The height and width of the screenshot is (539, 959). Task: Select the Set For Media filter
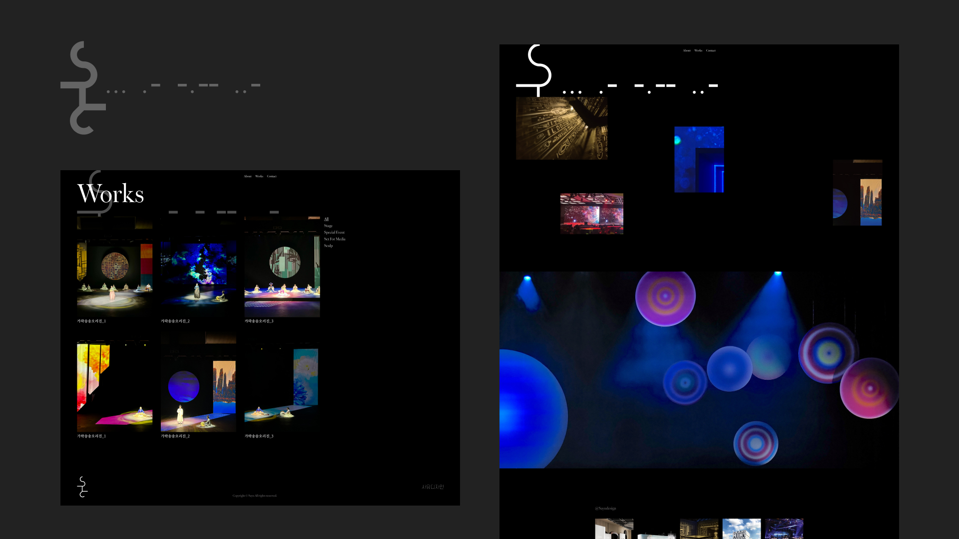click(x=335, y=239)
